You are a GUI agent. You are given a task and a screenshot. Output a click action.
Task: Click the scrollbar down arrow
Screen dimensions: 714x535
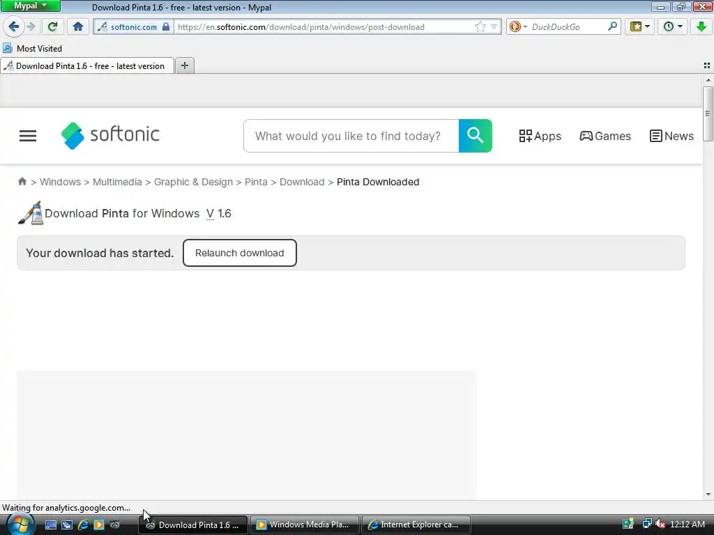708,495
